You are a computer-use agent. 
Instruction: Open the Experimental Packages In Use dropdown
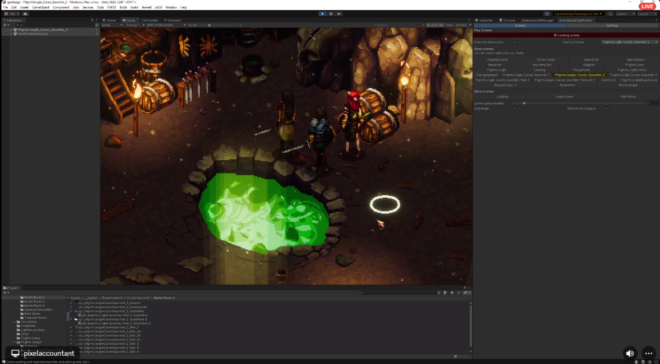pos(578,13)
